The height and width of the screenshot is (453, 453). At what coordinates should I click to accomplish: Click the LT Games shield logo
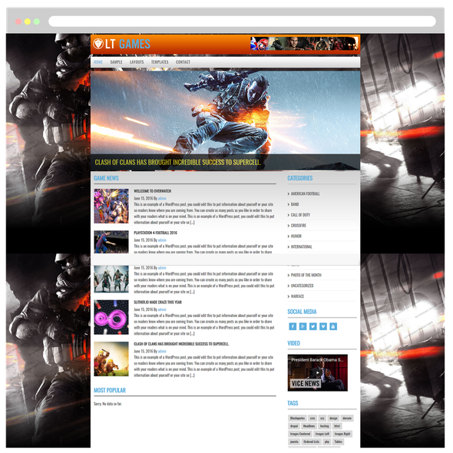tap(98, 44)
